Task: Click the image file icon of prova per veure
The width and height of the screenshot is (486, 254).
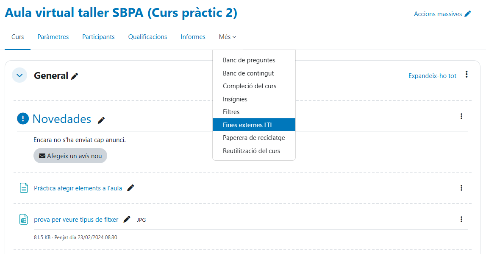Action: click(24, 219)
